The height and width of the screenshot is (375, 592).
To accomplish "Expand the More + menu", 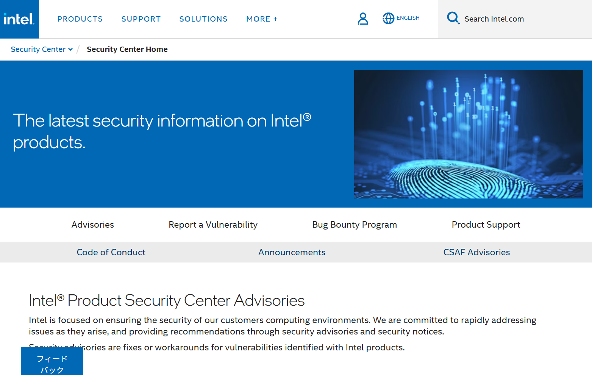I will pyautogui.click(x=262, y=19).
